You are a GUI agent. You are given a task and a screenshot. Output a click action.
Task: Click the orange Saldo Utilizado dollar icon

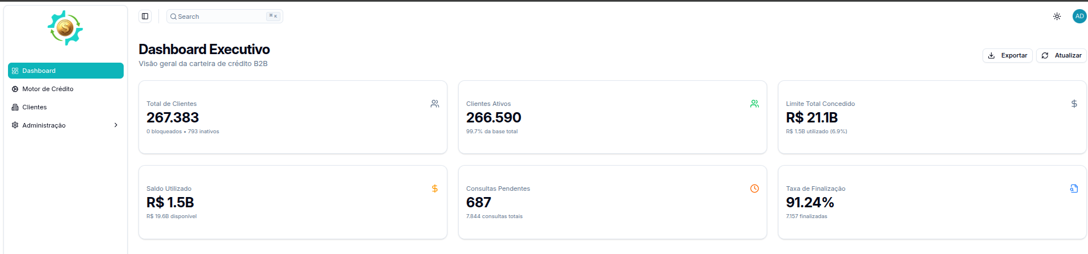click(435, 189)
